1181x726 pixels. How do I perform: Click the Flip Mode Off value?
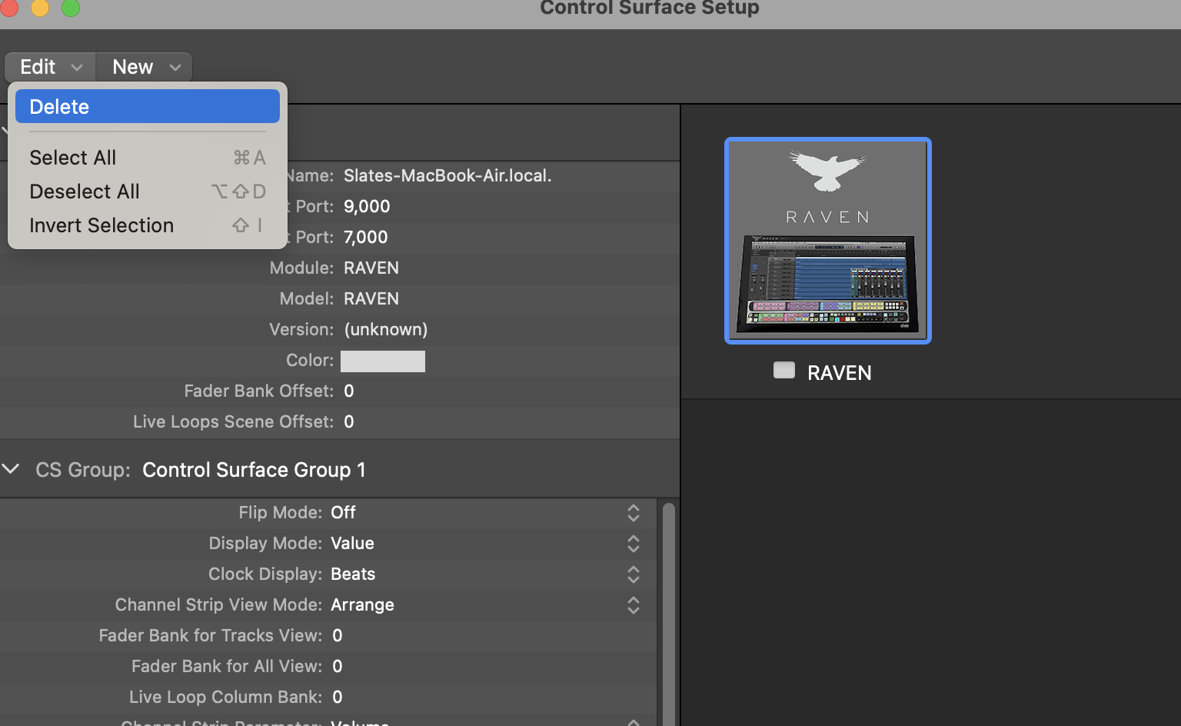[x=343, y=512]
